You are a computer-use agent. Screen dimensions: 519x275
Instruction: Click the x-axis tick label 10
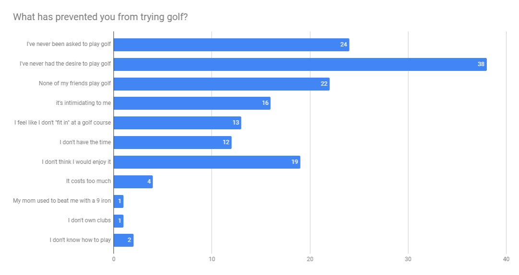coord(212,259)
